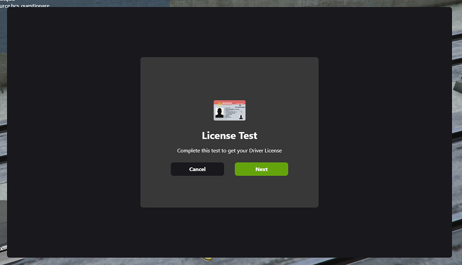Click the space between Cancel and Next buttons
This screenshot has height=265, width=462.
[229, 169]
